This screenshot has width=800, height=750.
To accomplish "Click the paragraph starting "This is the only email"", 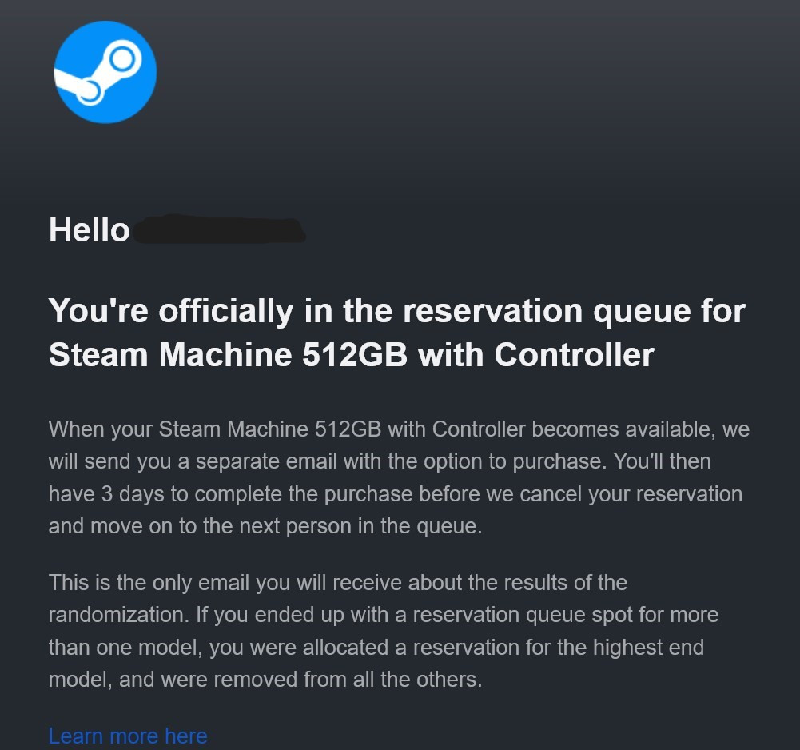I will 384,631.
